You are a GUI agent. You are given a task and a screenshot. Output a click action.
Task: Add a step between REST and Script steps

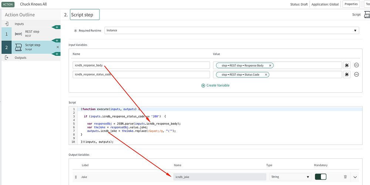point(57,41)
